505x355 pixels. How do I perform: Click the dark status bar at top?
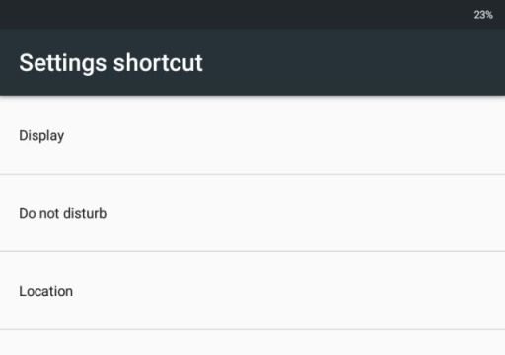[230, 14]
